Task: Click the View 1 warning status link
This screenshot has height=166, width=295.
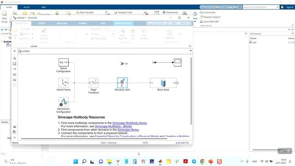Action: 108,143
